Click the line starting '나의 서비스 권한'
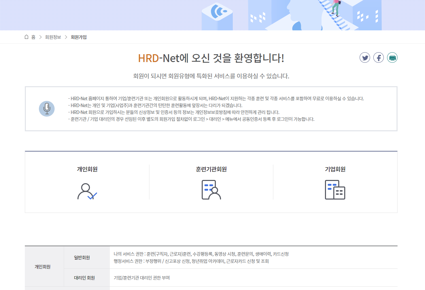Screen dimensions: 425x290 click(x=201, y=254)
